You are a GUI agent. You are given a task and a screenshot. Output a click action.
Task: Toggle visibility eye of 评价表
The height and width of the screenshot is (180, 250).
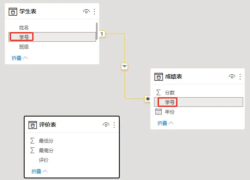[x=106, y=125]
